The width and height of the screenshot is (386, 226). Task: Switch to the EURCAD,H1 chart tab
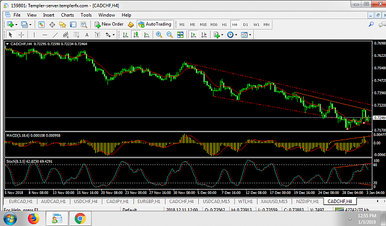(x=20, y=201)
